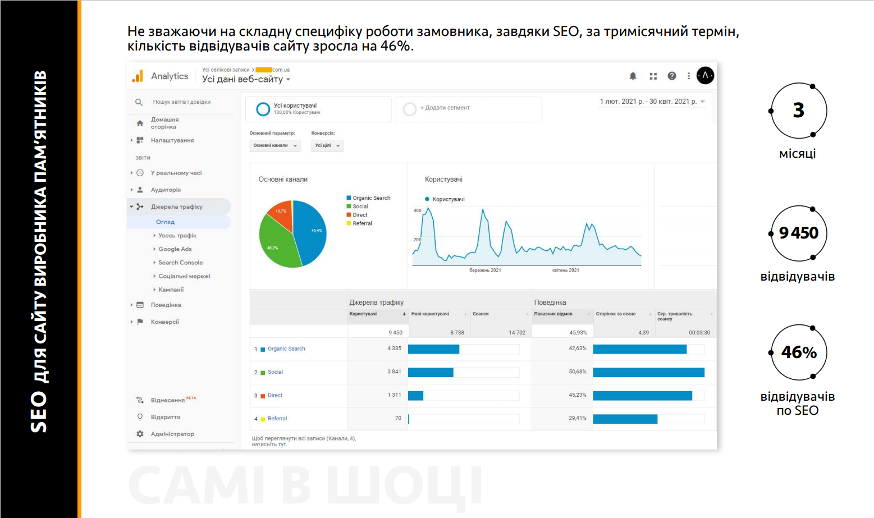This screenshot has height=518, width=874.
Task: Click the gear icon beside Адміністратор
Action: point(140,434)
